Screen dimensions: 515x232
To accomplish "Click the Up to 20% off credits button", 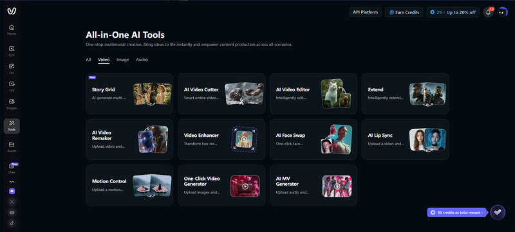I will coord(453,12).
